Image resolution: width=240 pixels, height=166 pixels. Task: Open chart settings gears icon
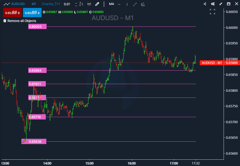coord(213,4)
